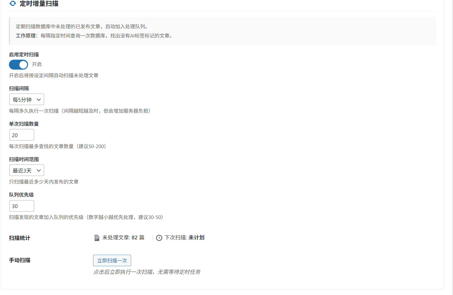Click the 定时增量扫描 page title
The width and height of the screenshot is (453, 295).
point(38,4)
